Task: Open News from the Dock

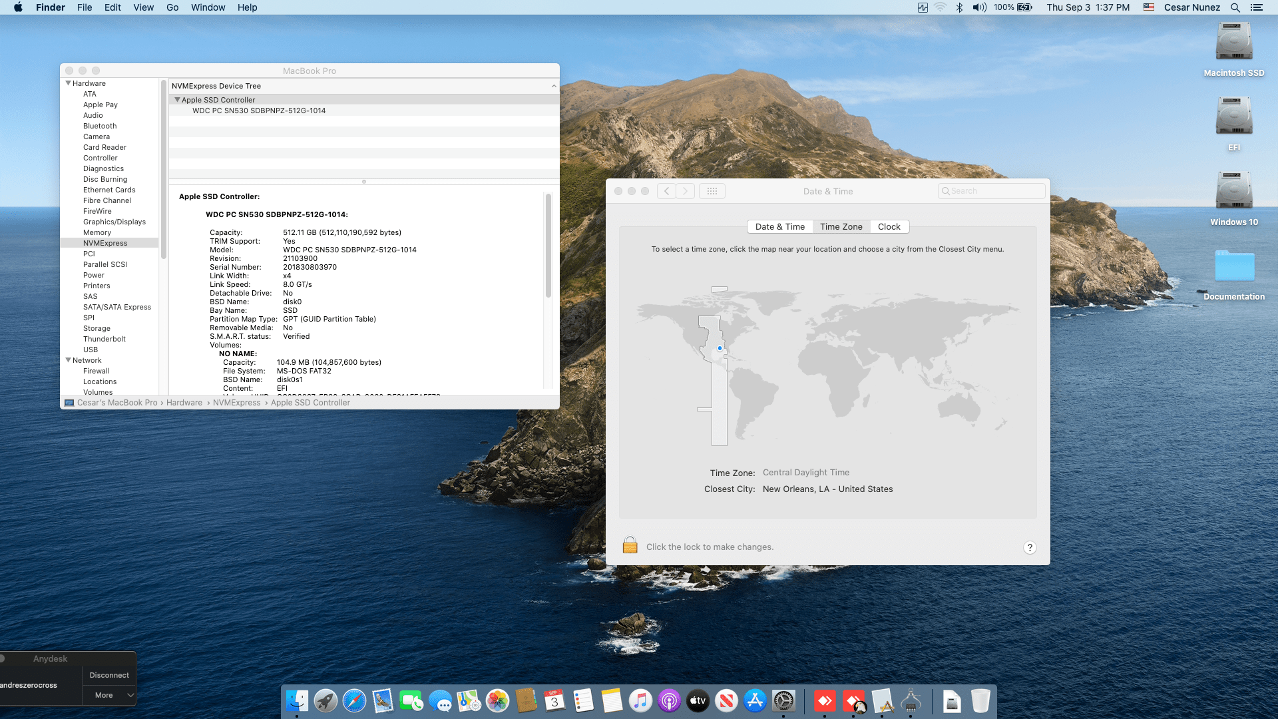Action: [x=726, y=700]
